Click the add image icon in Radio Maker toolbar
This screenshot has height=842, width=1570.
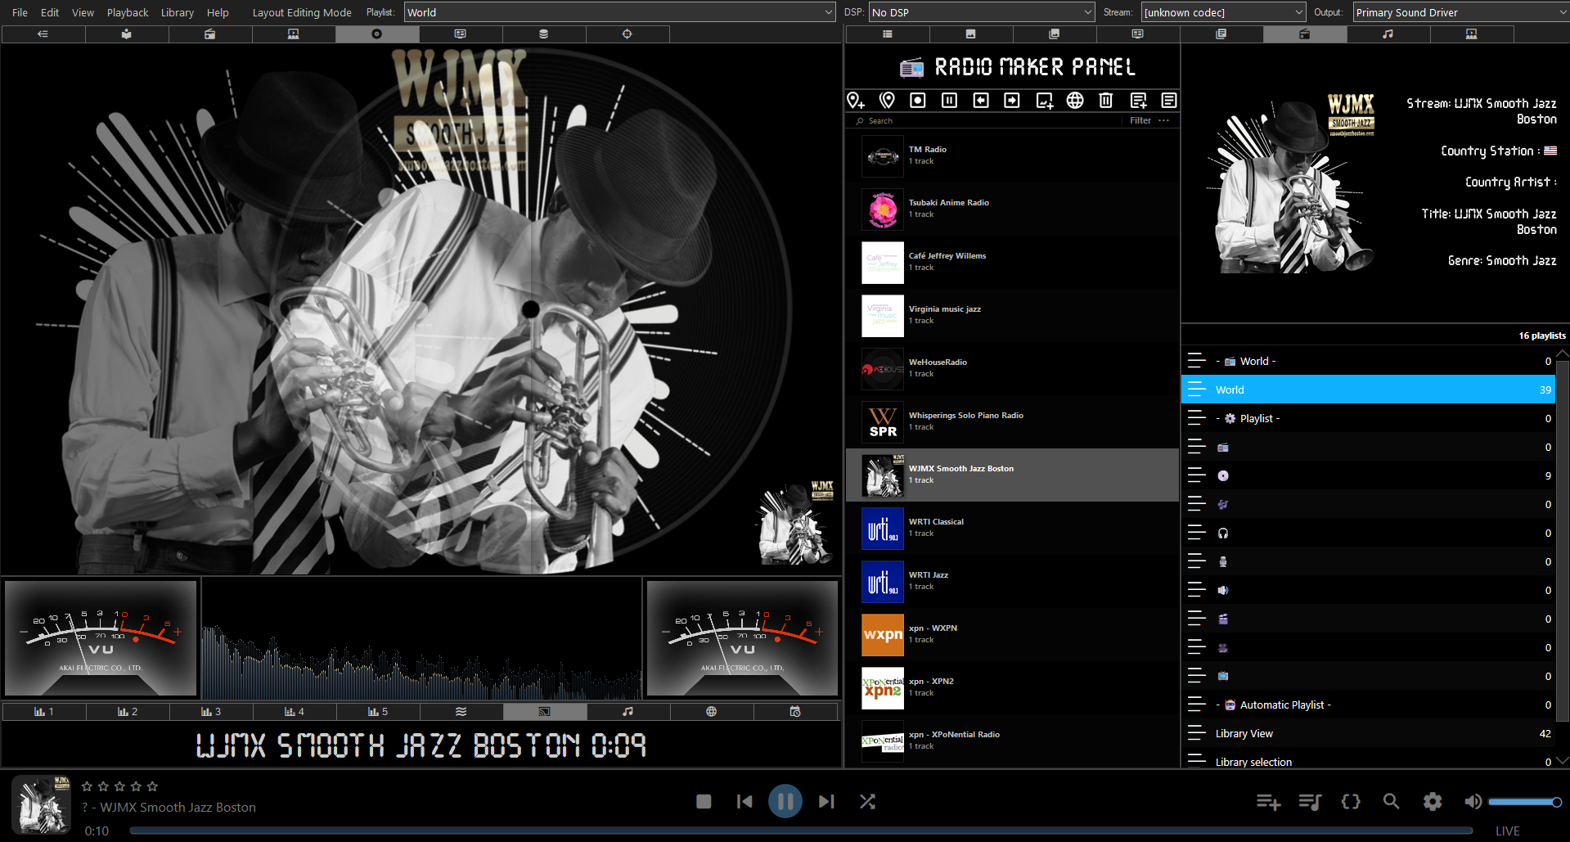[x=1044, y=100]
